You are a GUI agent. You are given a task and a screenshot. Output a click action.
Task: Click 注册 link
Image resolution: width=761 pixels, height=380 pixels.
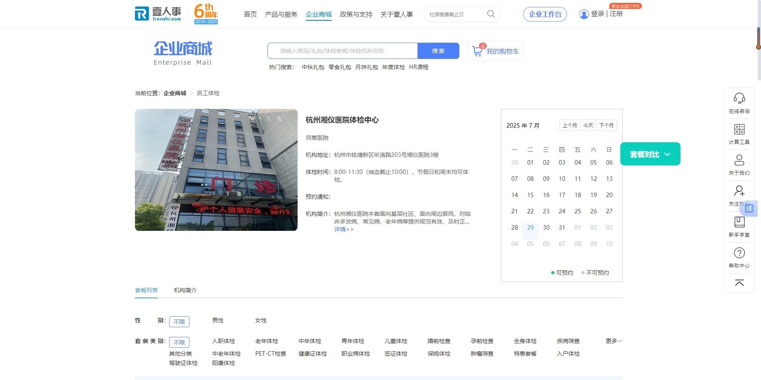616,14
